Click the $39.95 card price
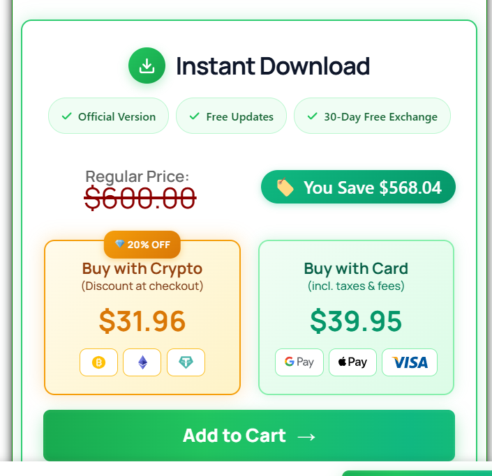 [x=356, y=321]
